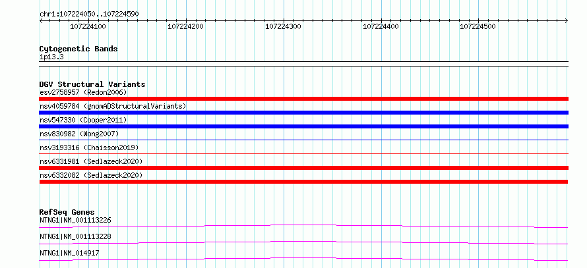Click the magenta intron line of NM_001113228
This screenshot has width=587, height=268.
[x=303, y=242]
